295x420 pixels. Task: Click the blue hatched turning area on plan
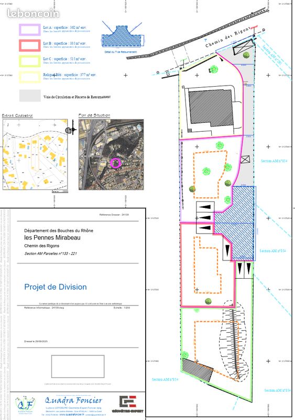click(x=235, y=223)
